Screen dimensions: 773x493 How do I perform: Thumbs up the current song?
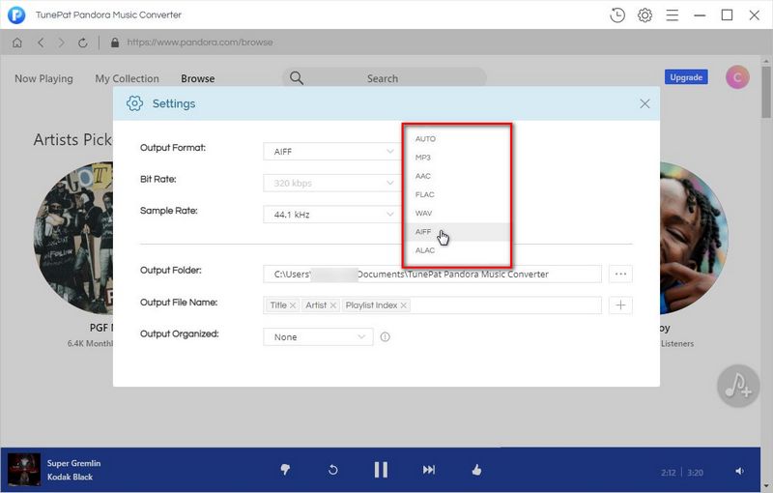click(x=476, y=470)
